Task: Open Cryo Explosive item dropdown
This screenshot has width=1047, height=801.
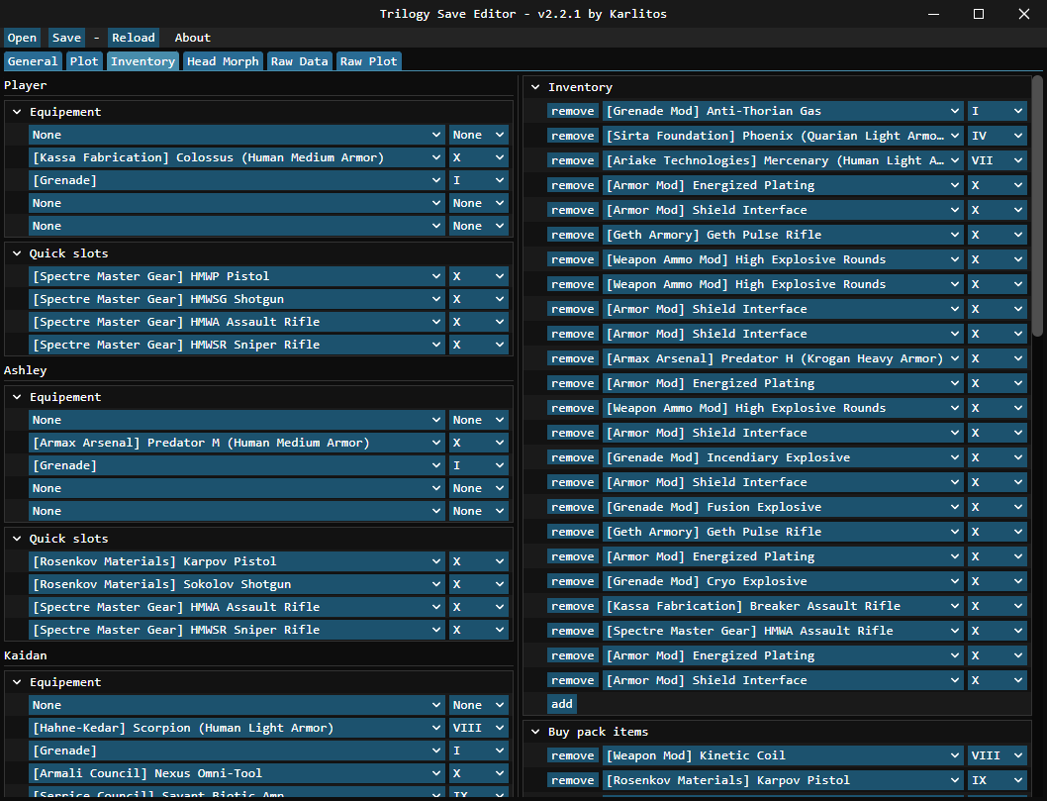Action: pyautogui.click(x=783, y=581)
